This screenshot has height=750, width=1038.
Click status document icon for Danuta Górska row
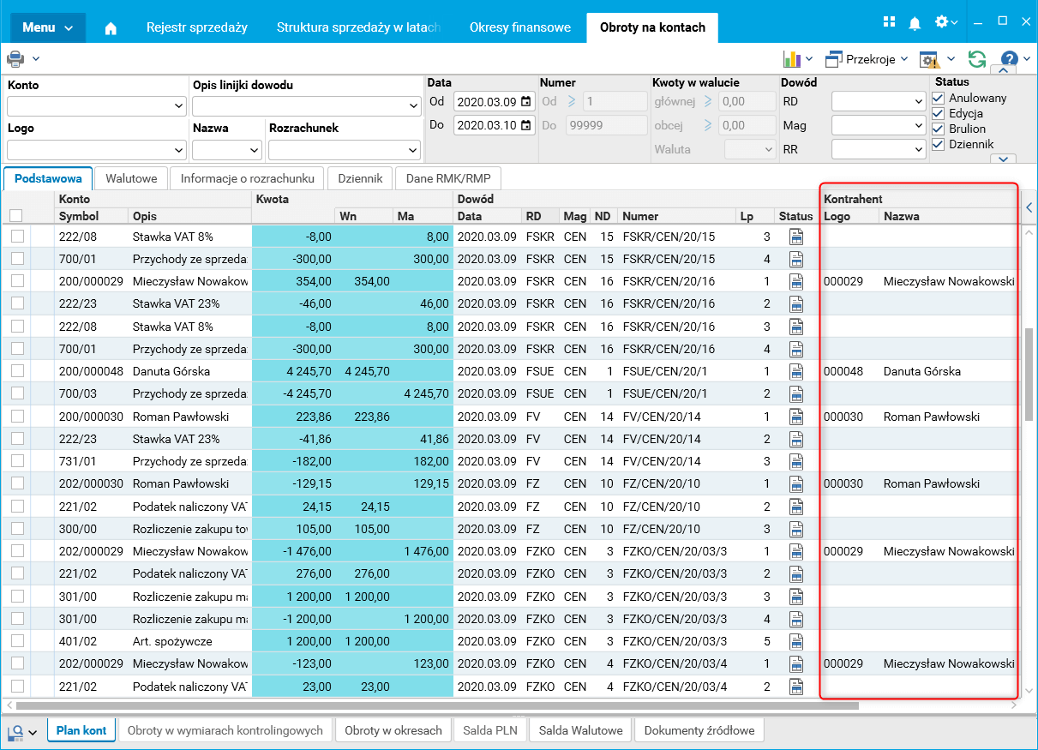796,371
